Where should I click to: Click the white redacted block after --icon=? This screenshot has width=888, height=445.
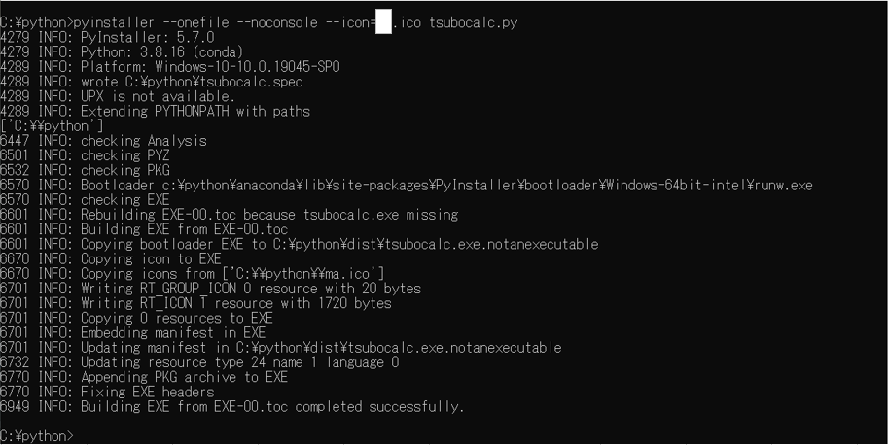point(383,22)
